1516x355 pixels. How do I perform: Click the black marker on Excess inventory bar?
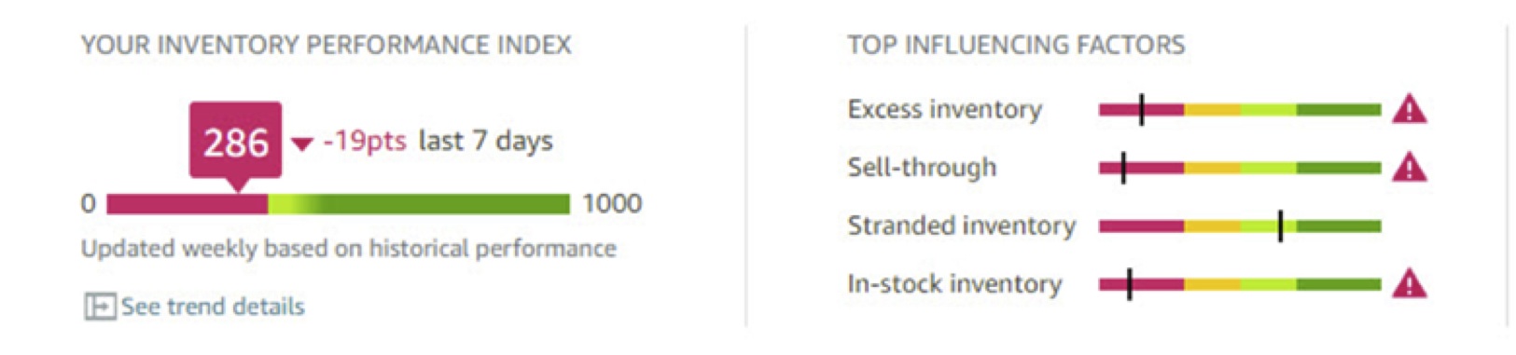[x=1141, y=110]
